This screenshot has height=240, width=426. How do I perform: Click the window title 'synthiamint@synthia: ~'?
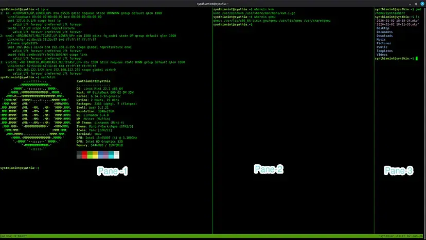point(213,4)
